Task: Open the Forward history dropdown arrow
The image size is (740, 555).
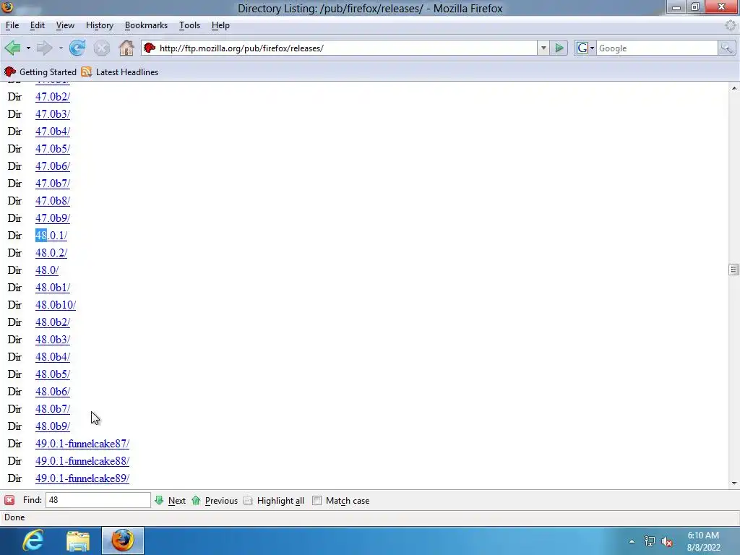Action: 61,48
